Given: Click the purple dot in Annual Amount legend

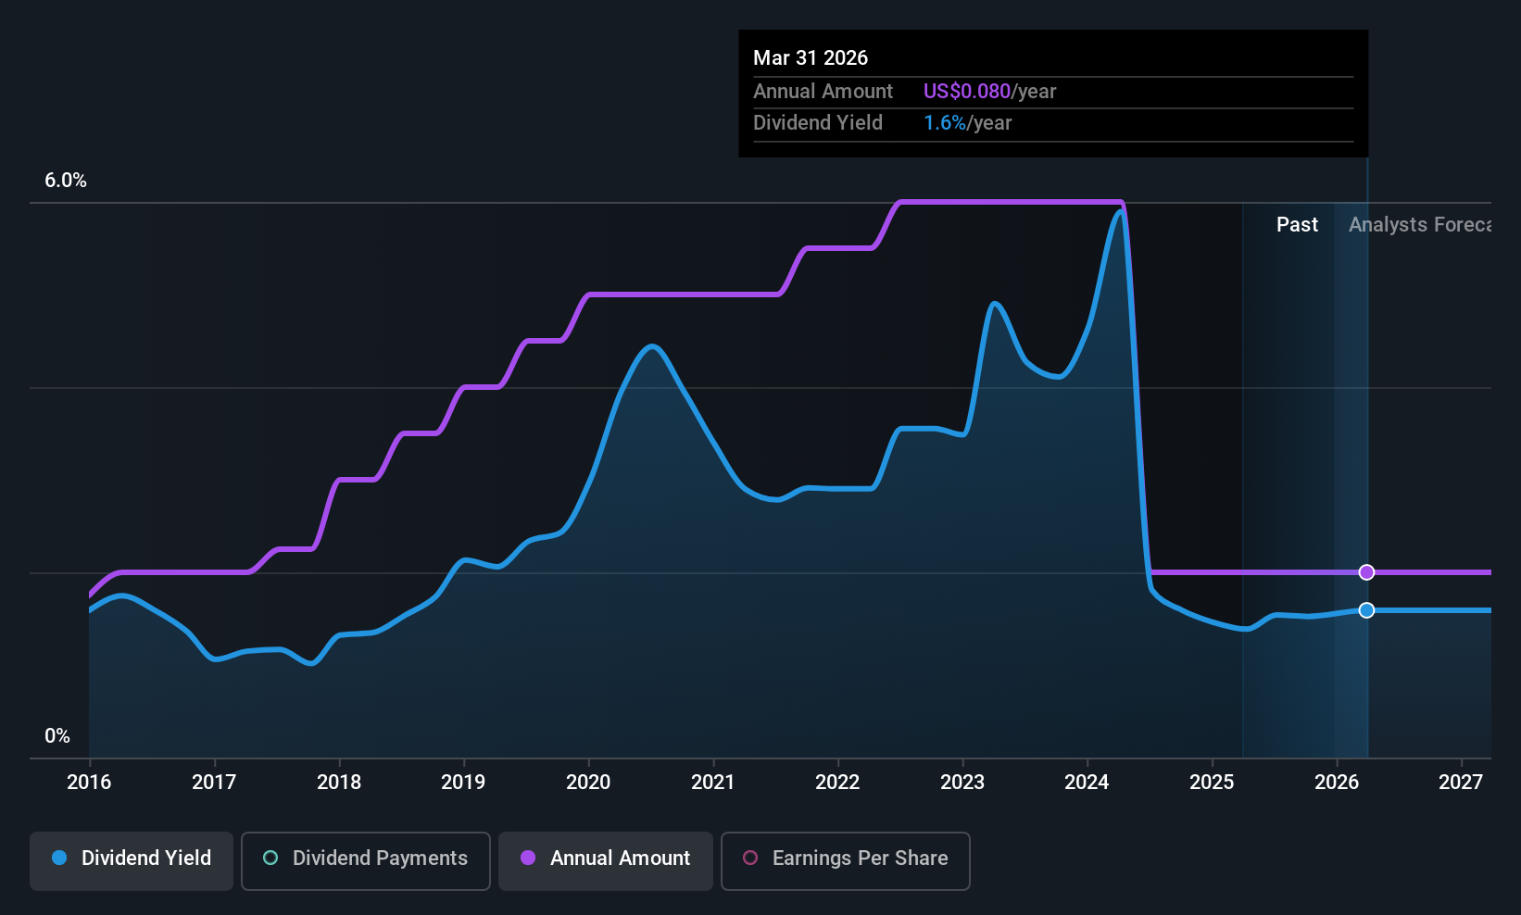Looking at the screenshot, I should 528,858.
